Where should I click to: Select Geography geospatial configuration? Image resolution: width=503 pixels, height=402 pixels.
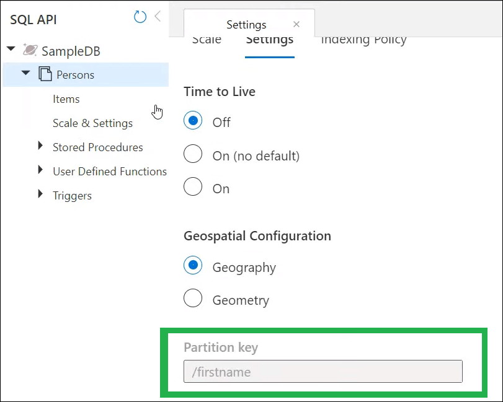193,265
